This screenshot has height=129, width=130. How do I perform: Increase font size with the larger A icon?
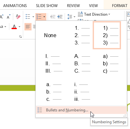click(x=2, y=17)
